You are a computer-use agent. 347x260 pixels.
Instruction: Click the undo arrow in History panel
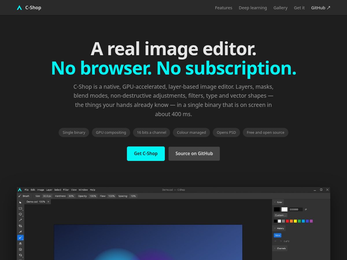pos(276,241)
